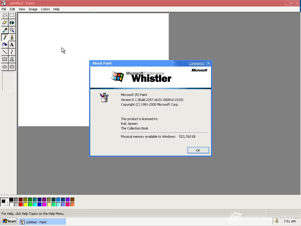Open the Edit menu
The width and height of the screenshot is (301, 226).
click(x=12, y=9)
